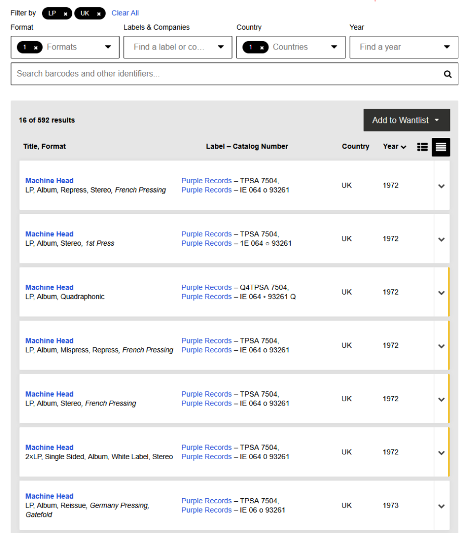Expand the Repress, Stereo, French Pressing row
This screenshot has height=533, width=463.
point(441,186)
